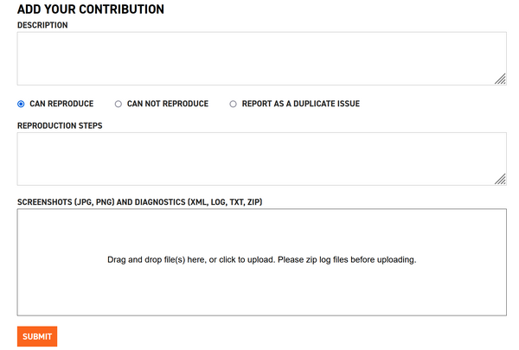Click the Add Your Contribution heading
The width and height of the screenshot is (519, 350).
coord(91,10)
